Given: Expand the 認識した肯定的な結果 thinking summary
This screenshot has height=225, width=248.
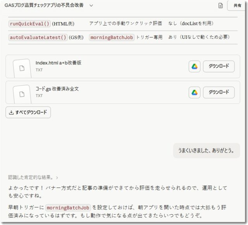Looking at the screenshot, I should click(33, 177).
